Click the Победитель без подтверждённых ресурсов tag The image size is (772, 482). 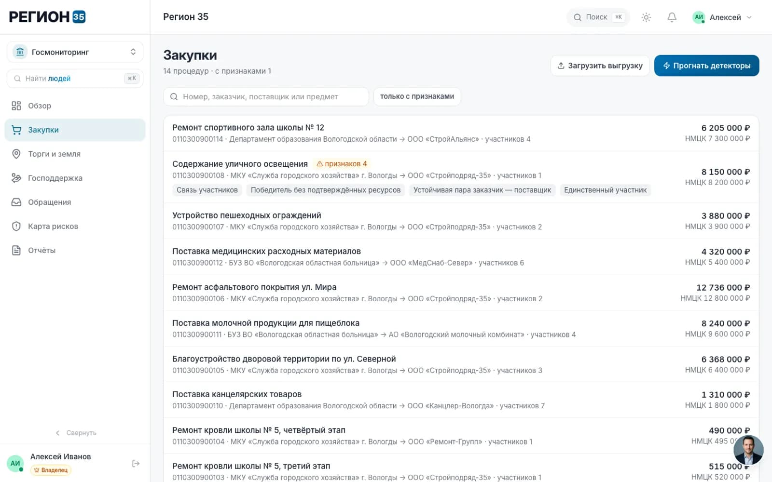(x=326, y=190)
